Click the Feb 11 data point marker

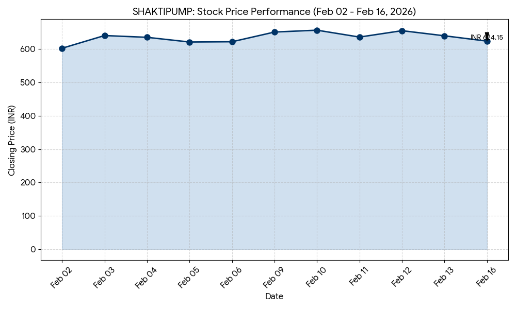pos(360,37)
